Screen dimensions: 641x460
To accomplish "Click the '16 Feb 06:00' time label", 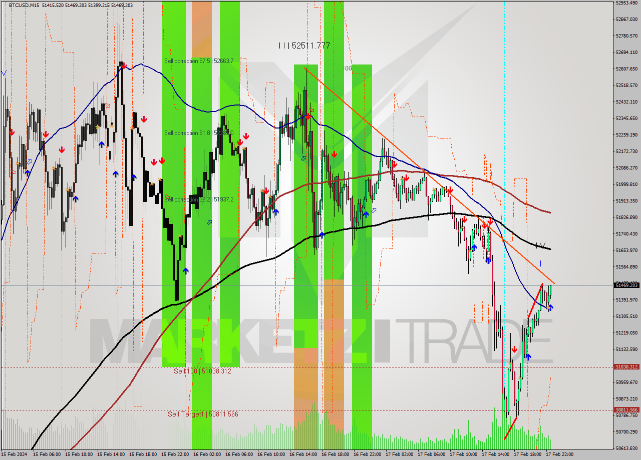I will 239,455.
